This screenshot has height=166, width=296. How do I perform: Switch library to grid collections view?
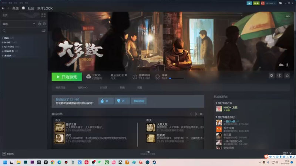coord(43,15)
